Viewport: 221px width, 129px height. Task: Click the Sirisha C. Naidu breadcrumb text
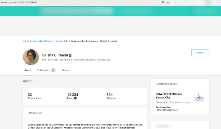[108, 41]
